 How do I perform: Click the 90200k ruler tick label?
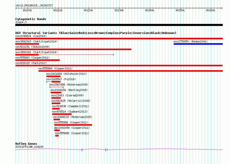27,10
